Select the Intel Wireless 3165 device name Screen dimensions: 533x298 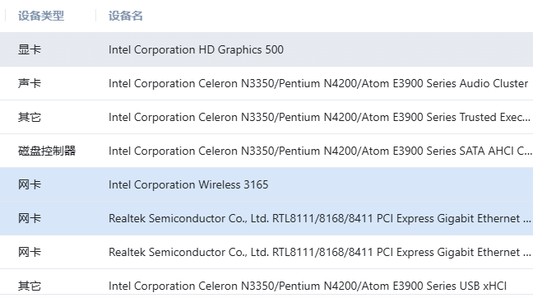(188, 184)
